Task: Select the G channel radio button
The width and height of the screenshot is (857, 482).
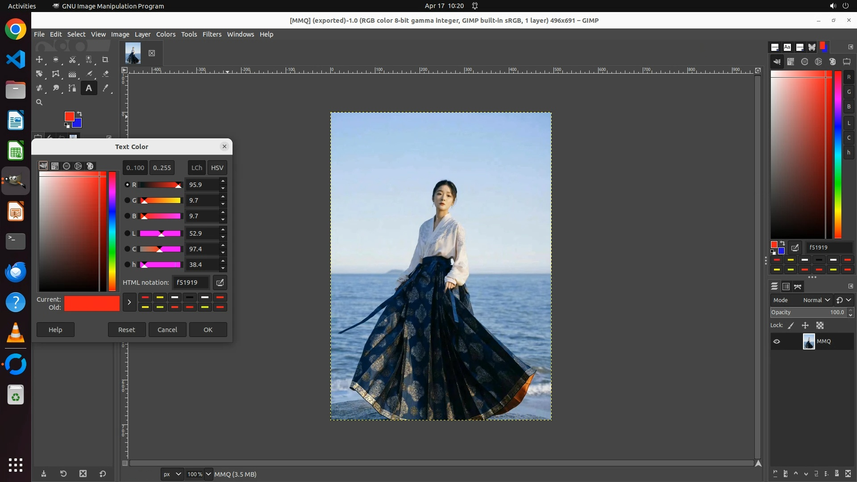Action: pyautogui.click(x=127, y=200)
